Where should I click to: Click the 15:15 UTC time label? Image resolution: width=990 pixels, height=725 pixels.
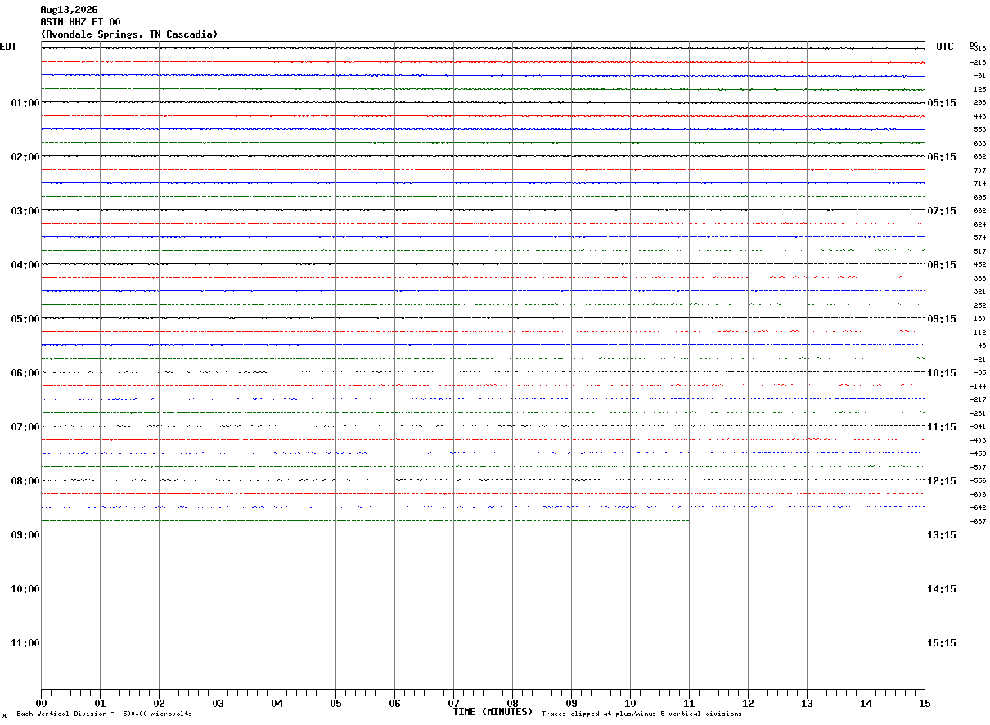(x=942, y=642)
